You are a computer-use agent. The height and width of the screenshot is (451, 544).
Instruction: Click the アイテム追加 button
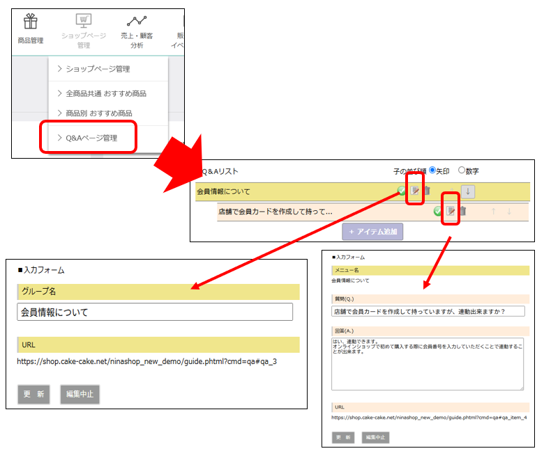372,232
